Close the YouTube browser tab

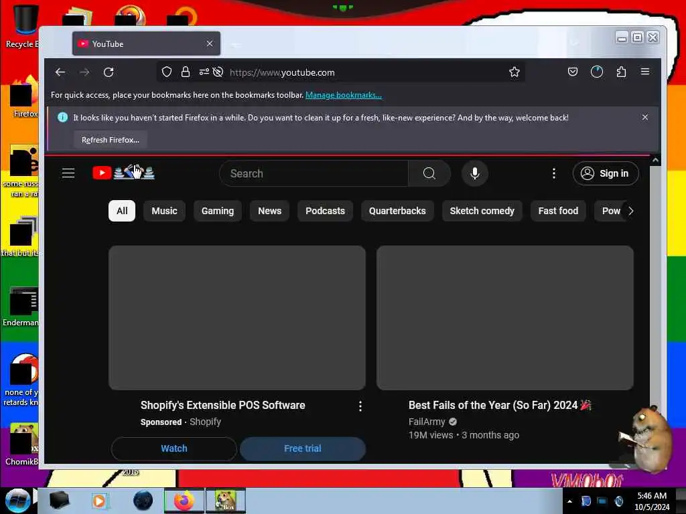210,44
